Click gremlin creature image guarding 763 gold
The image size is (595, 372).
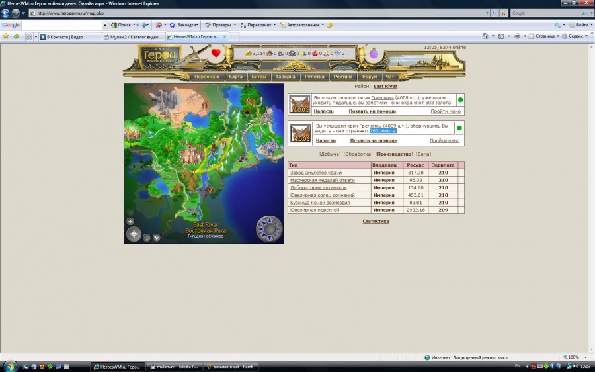[301, 134]
